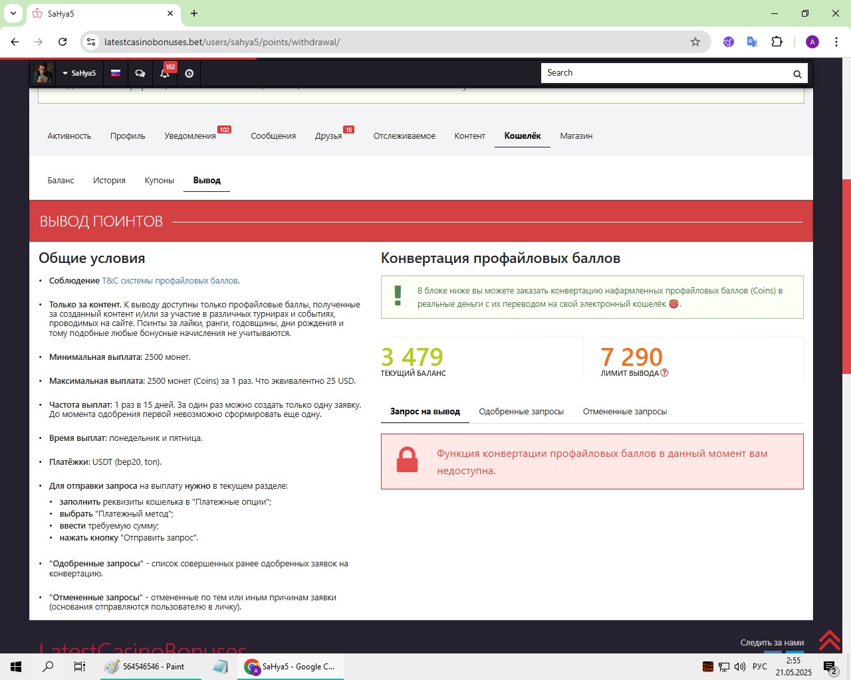Click into the site Search field
The width and height of the screenshot is (851, 680).
click(665, 73)
